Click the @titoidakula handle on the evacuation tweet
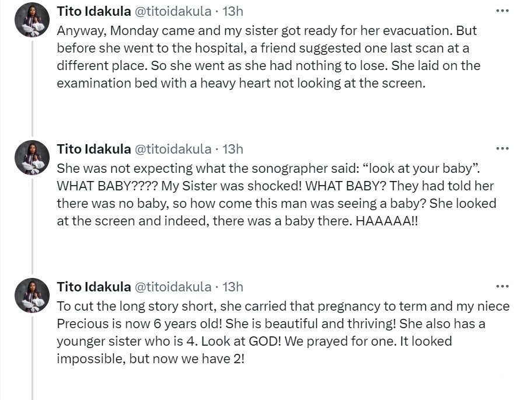Viewport: 520px width, 400px height. [173, 11]
